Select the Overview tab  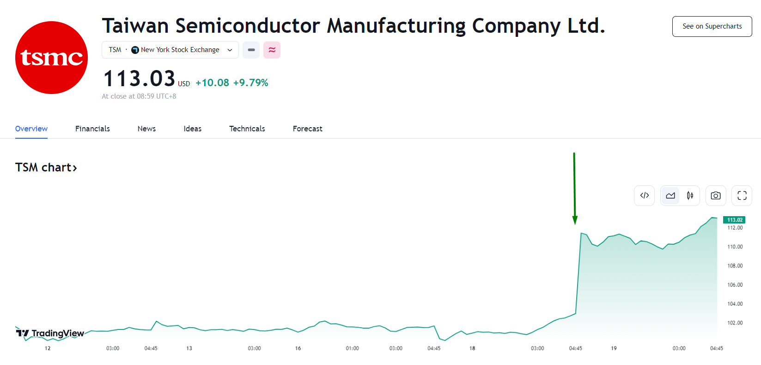pos(31,129)
